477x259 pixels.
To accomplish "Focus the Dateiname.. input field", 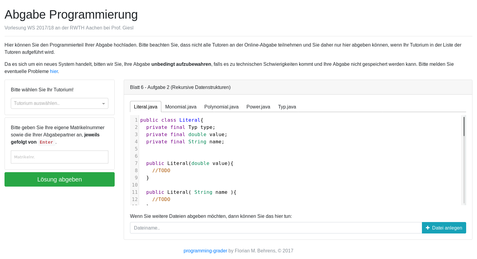I will pos(276,228).
